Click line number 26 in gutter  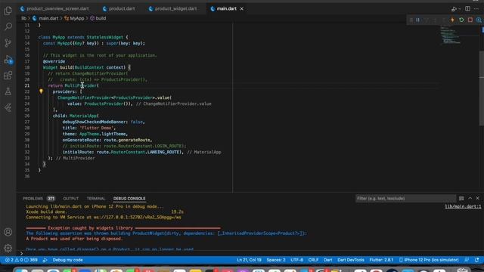click(x=27, y=116)
